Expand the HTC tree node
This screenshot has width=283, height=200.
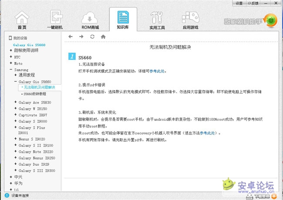[11, 57]
